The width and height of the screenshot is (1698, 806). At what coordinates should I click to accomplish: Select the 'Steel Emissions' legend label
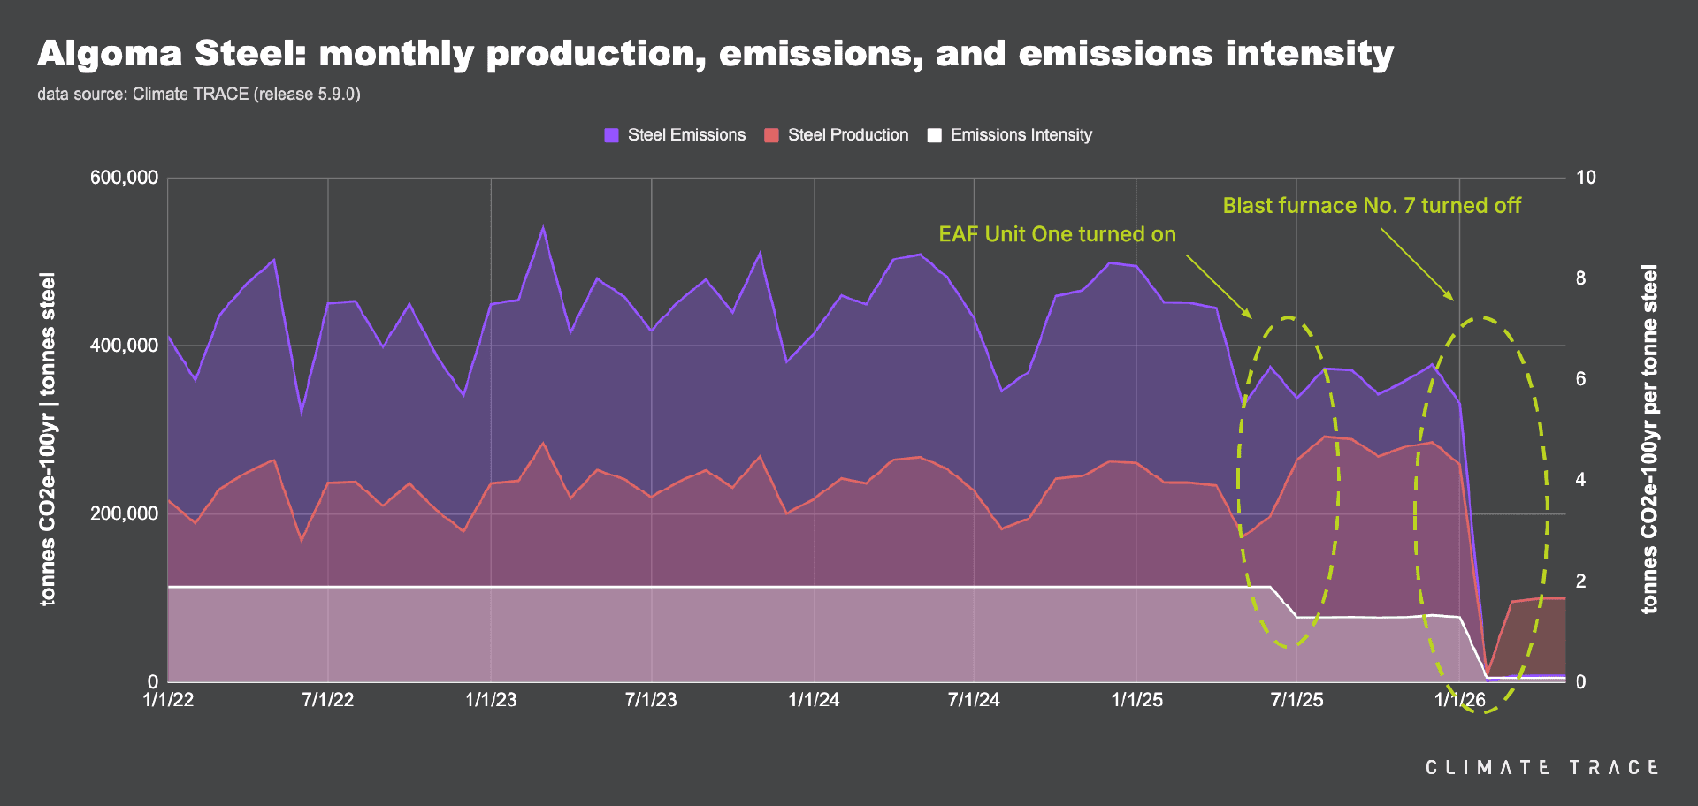tap(686, 135)
